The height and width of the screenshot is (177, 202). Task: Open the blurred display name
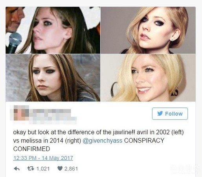click(x=52, y=111)
